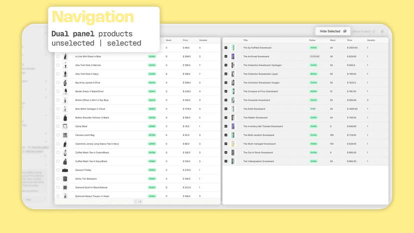This screenshot has width=414, height=233.
Task: Click the Hide Selected button
Action: coord(332,31)
